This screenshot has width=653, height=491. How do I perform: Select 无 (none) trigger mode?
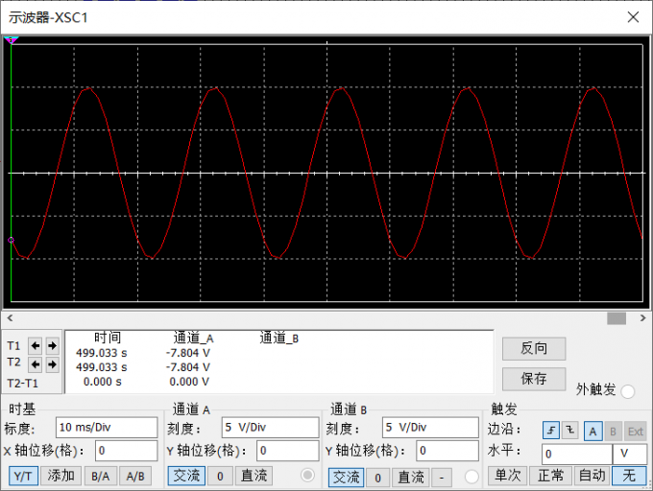629,476
